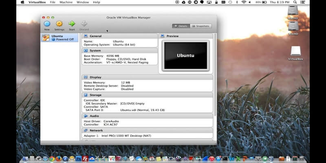This screenshot has width=326, height=163.
Task: Click '[CD/DVD] Empty' storage text
Action: point(132,104)
